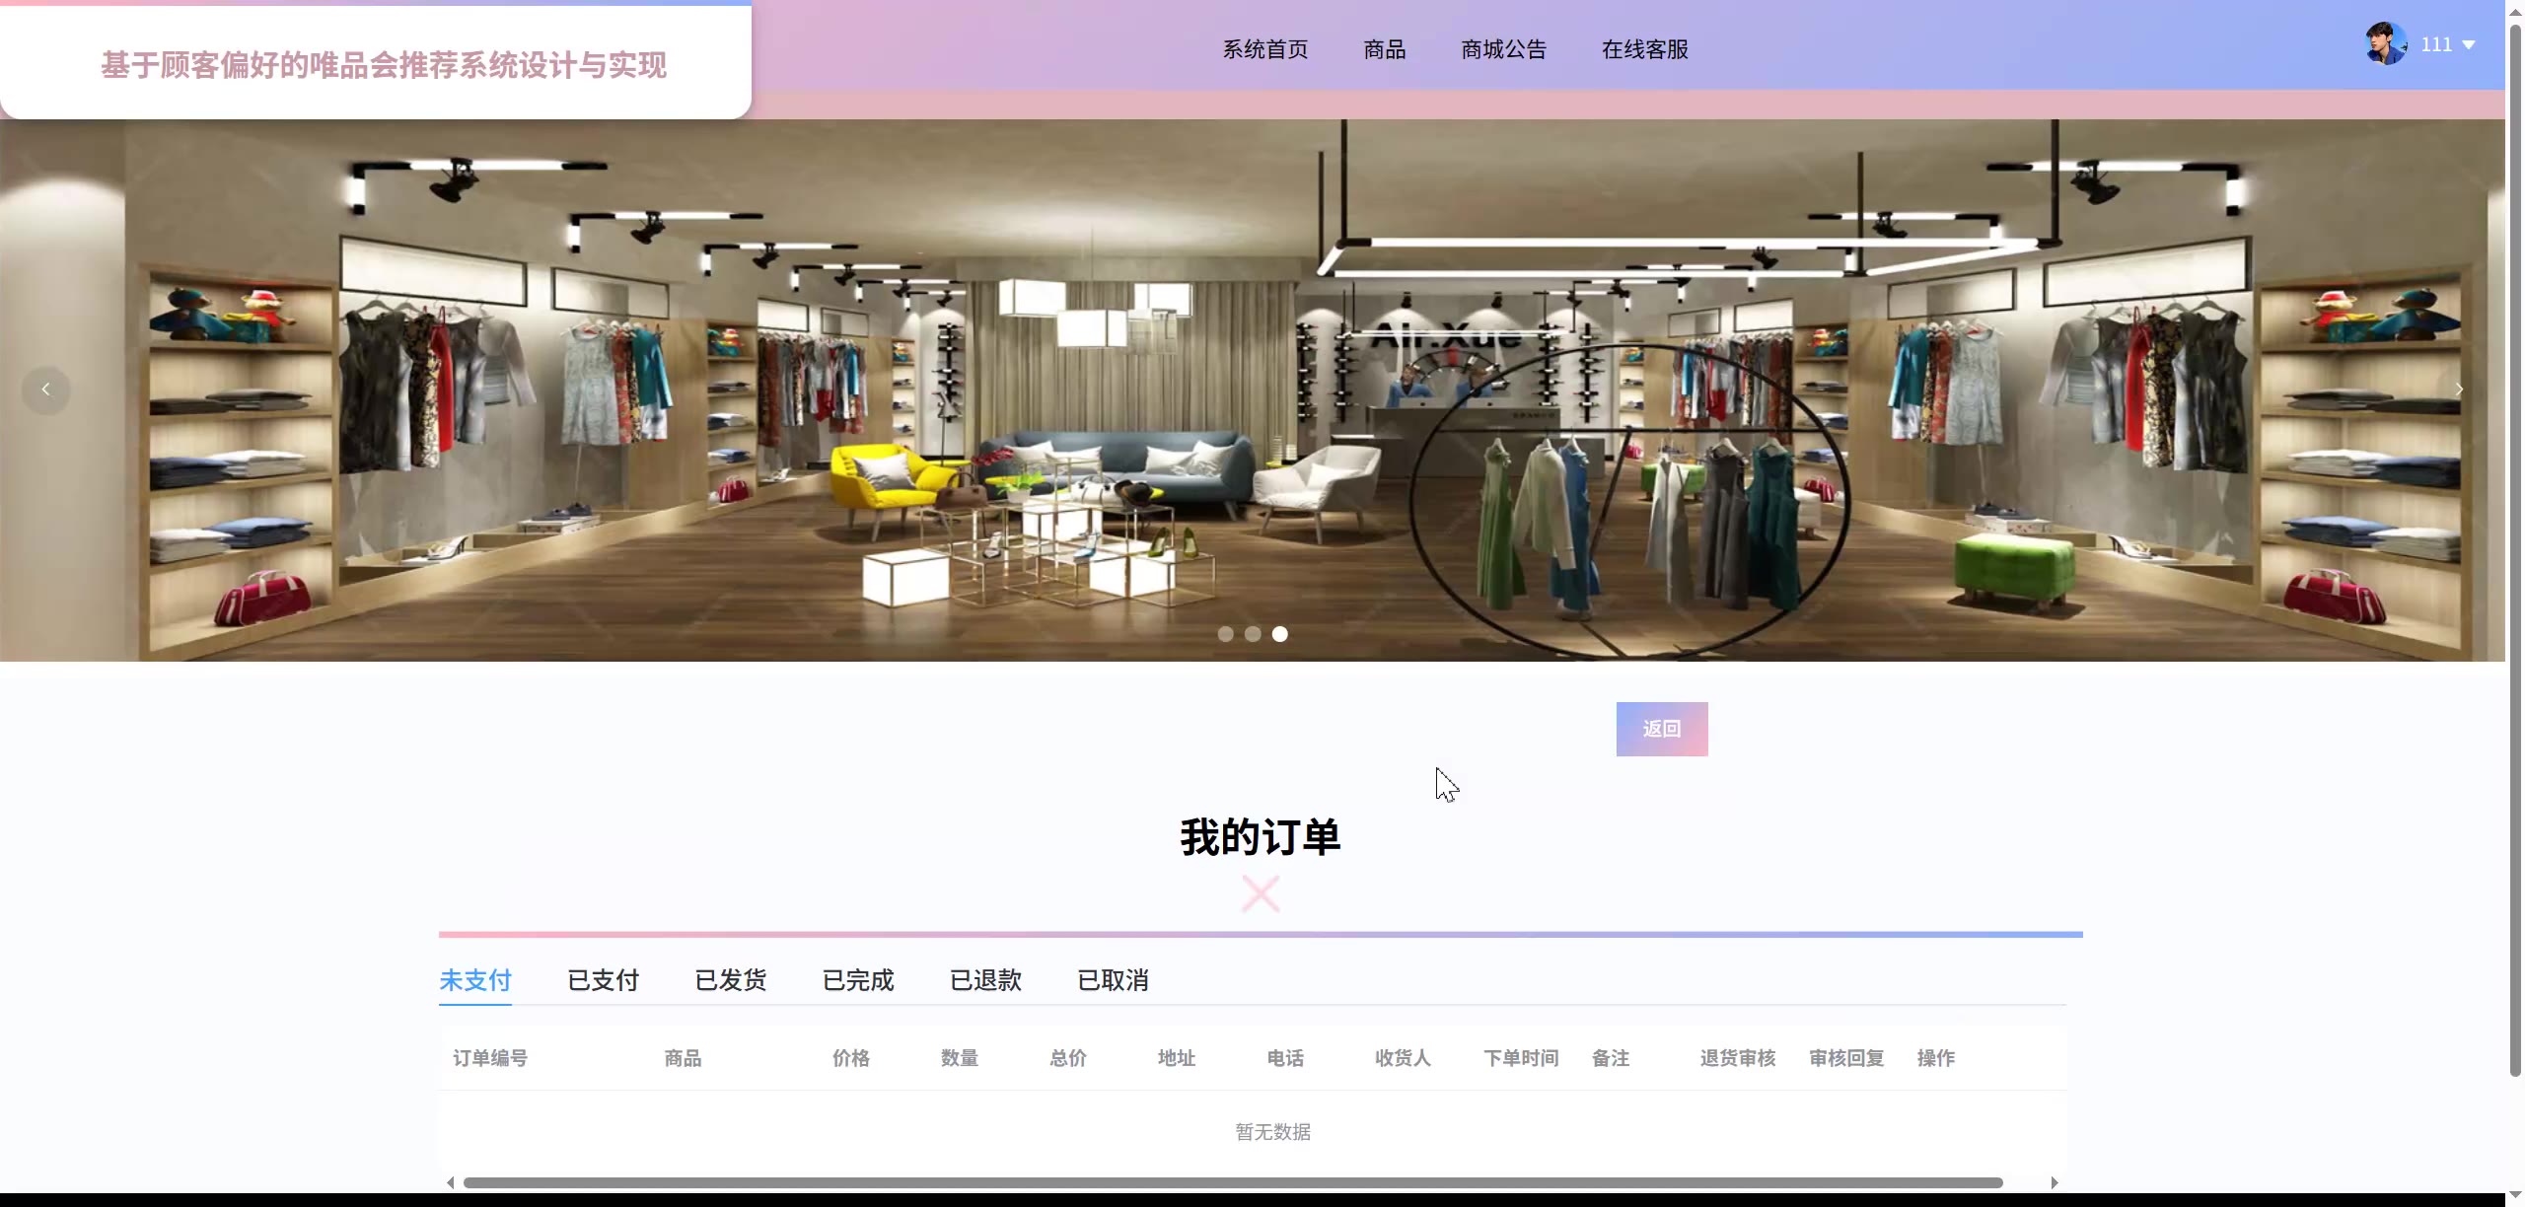This screenshot has width=2525, height=1207.
Task: Click table scroll right arrow
Action: (2054, 1182)
